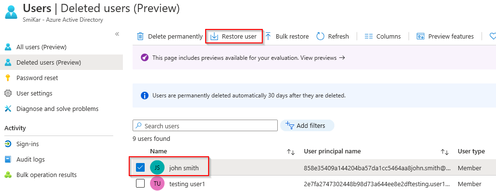Follow the View previews link
This screenshot has width=496, height=191.
coord(322,58)
